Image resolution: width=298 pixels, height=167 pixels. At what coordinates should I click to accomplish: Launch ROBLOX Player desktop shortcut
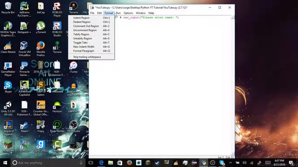[x=57, y=9]
